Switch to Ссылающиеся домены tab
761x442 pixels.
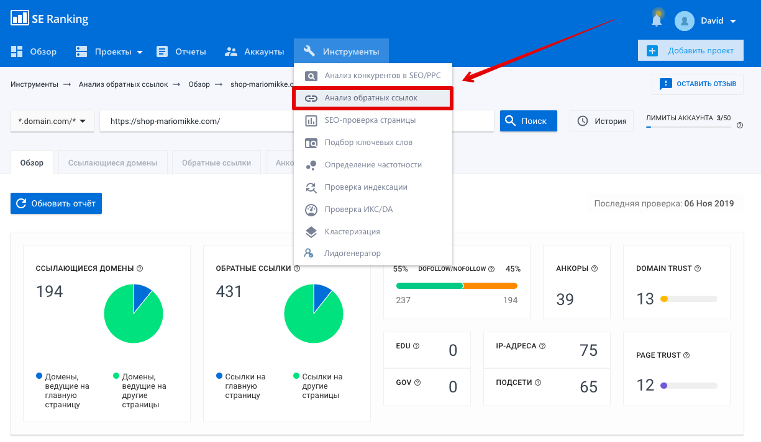pyautogui.click(x=112, y=162)
